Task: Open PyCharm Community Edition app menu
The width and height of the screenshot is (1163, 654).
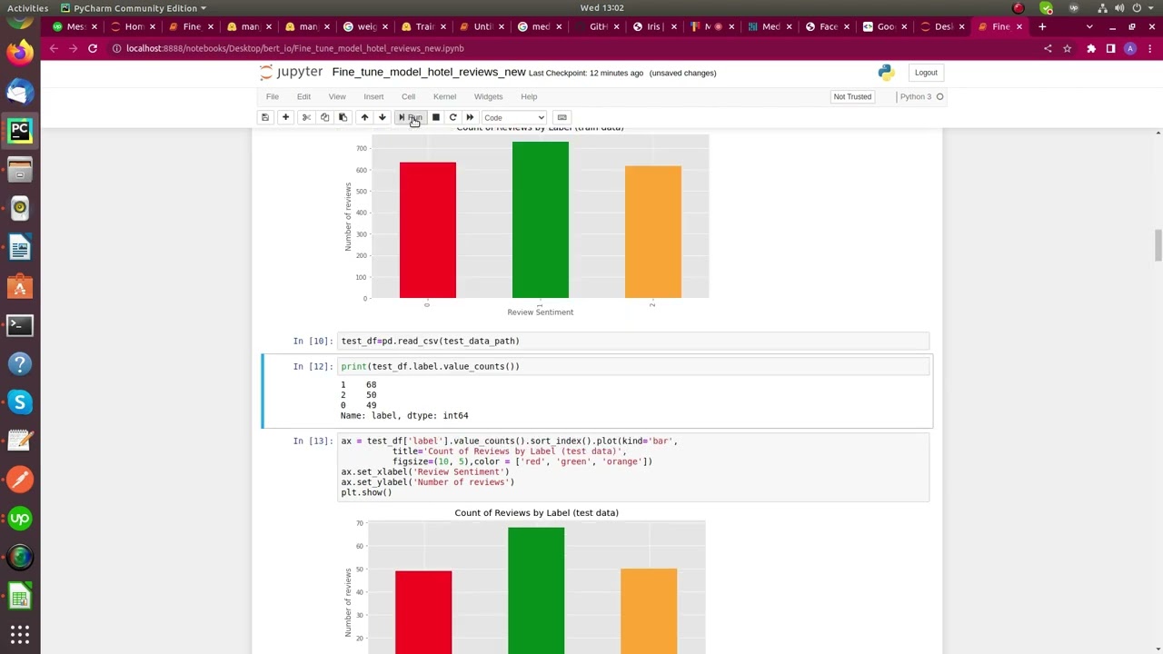Action: pyautogui.click(x=134, y=8)
